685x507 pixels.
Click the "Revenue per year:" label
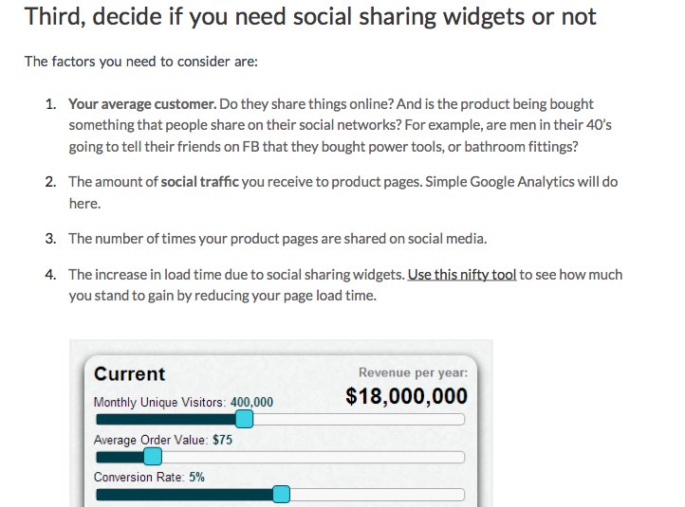click(414, 372)
